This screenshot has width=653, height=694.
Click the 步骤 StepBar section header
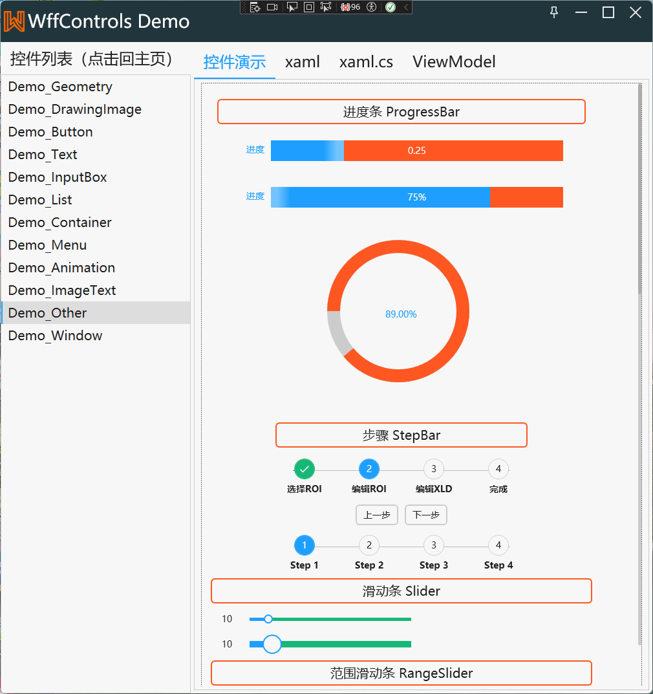[401, 435]
